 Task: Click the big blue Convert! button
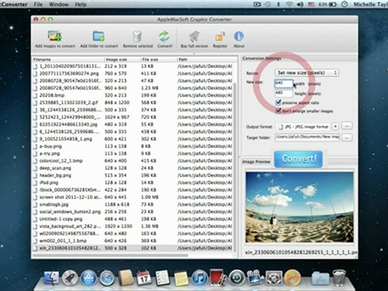pos(298,159)
